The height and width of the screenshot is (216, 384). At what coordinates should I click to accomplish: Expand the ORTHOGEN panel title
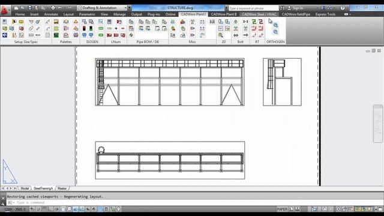click(275, 42)
